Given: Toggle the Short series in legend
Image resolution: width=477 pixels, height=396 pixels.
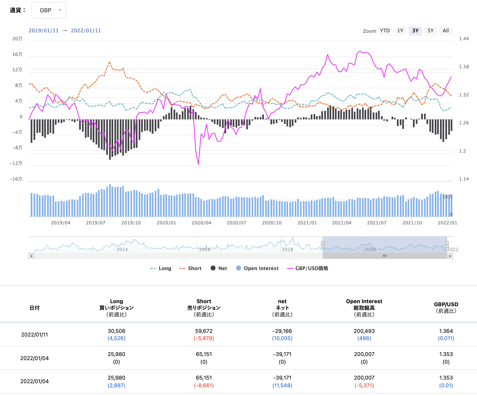Looking at the screenshot, I should click(190, 268).
